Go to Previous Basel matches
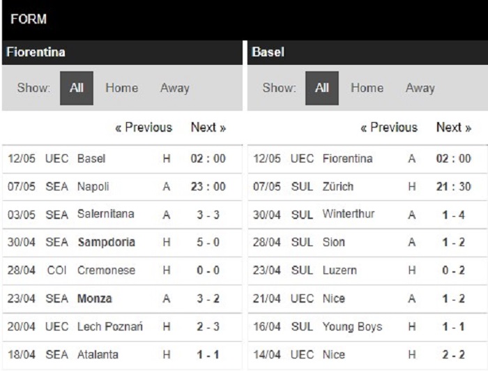This screenshot has width=488, height=371. point(389,128)
